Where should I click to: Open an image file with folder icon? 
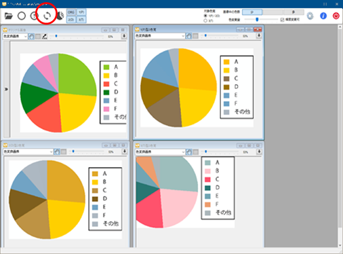point(8,16)
